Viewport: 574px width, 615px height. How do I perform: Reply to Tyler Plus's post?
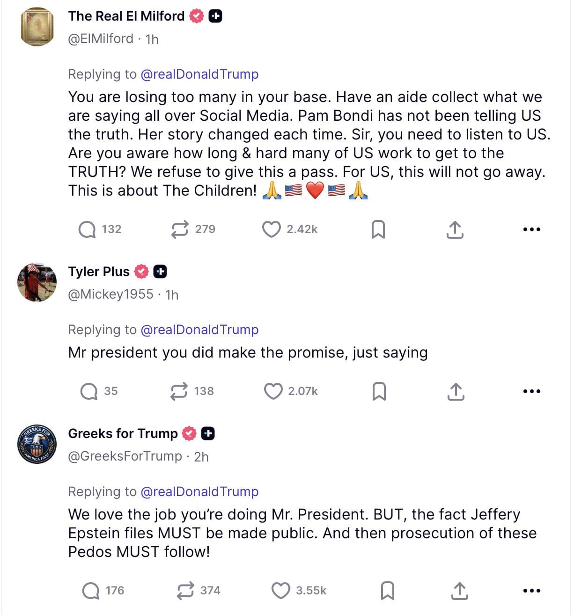(89, 391)
